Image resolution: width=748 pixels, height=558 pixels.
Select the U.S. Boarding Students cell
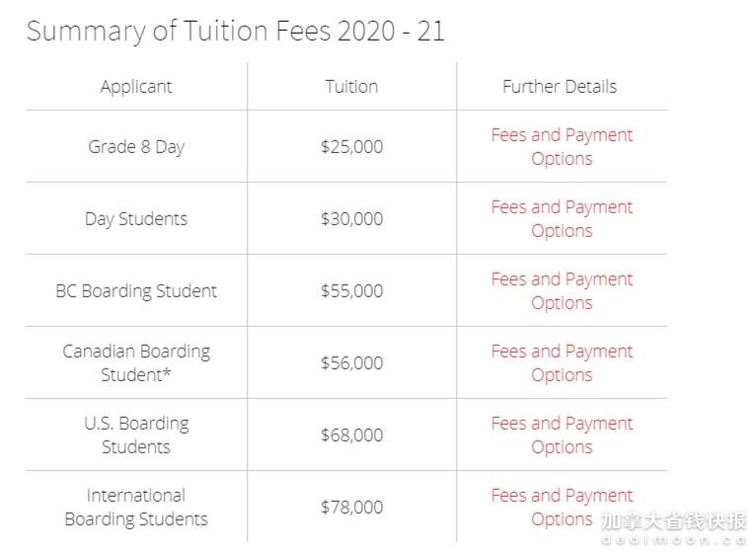click(136, 435)
